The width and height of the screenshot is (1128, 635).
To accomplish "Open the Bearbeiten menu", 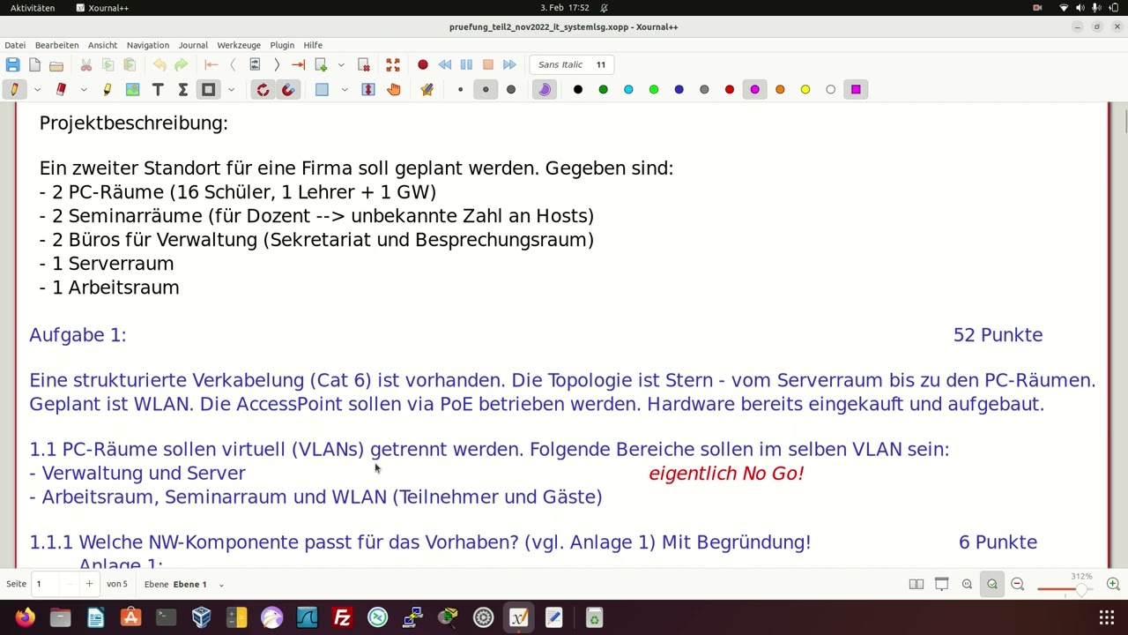I will click(x=56, y=45).
